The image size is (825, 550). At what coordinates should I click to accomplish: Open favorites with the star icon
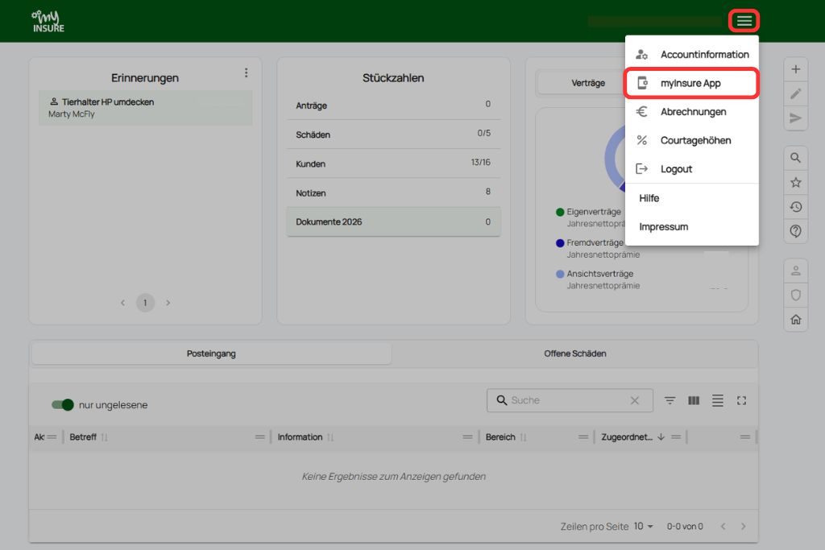click(x=796, y=183)
